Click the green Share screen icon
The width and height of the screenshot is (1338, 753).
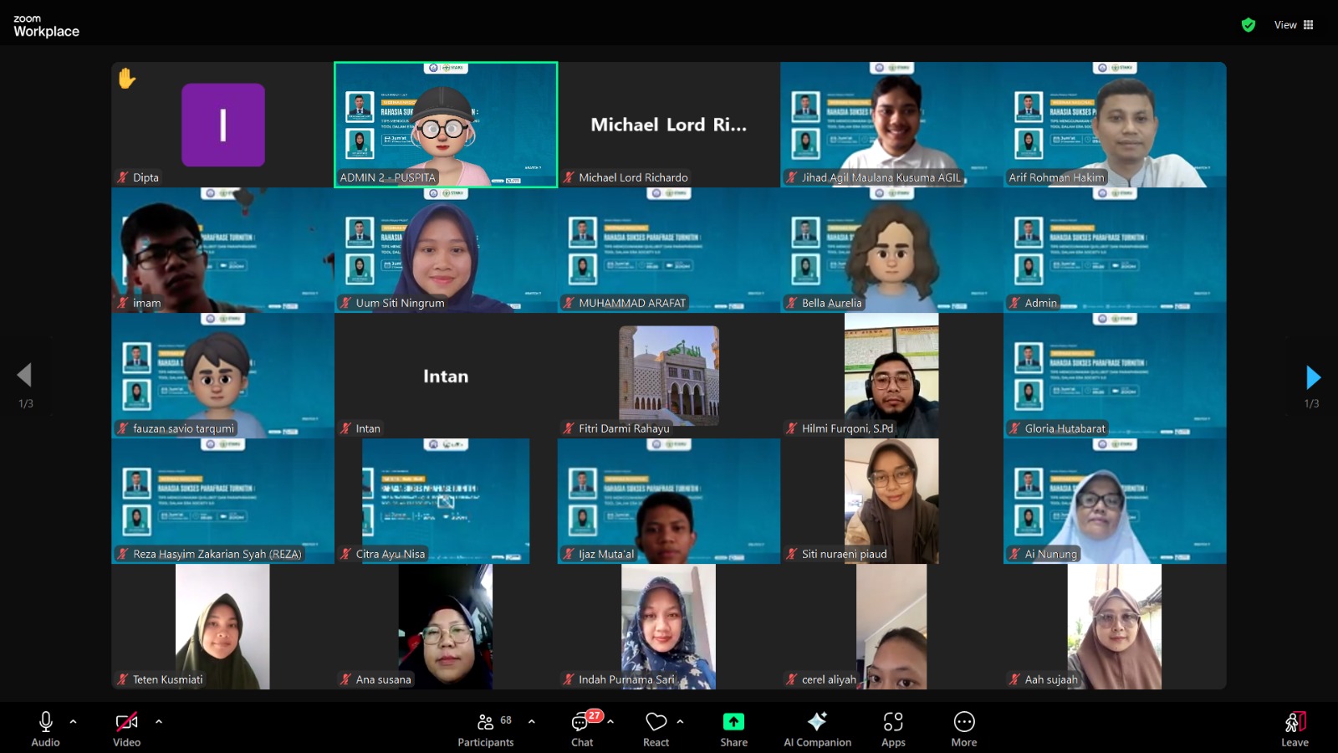click(x=733, y=722)
